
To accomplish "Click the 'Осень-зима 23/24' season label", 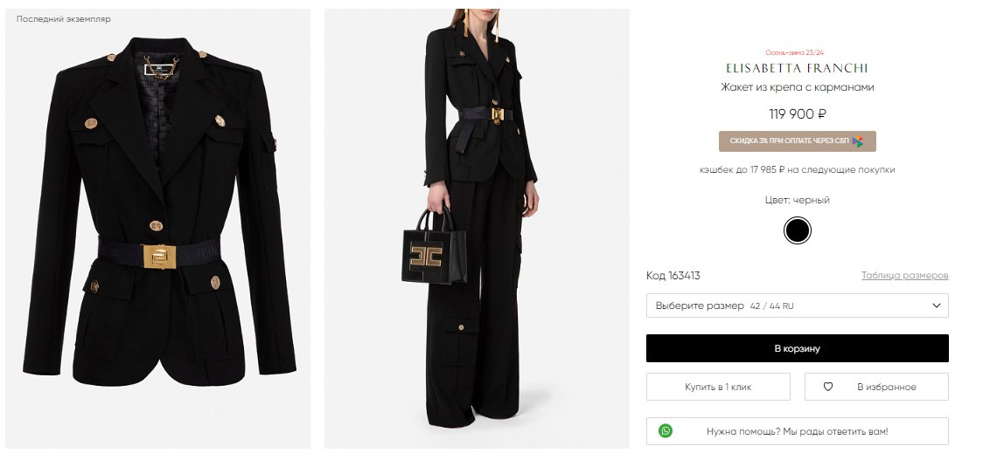I will 797,52.
